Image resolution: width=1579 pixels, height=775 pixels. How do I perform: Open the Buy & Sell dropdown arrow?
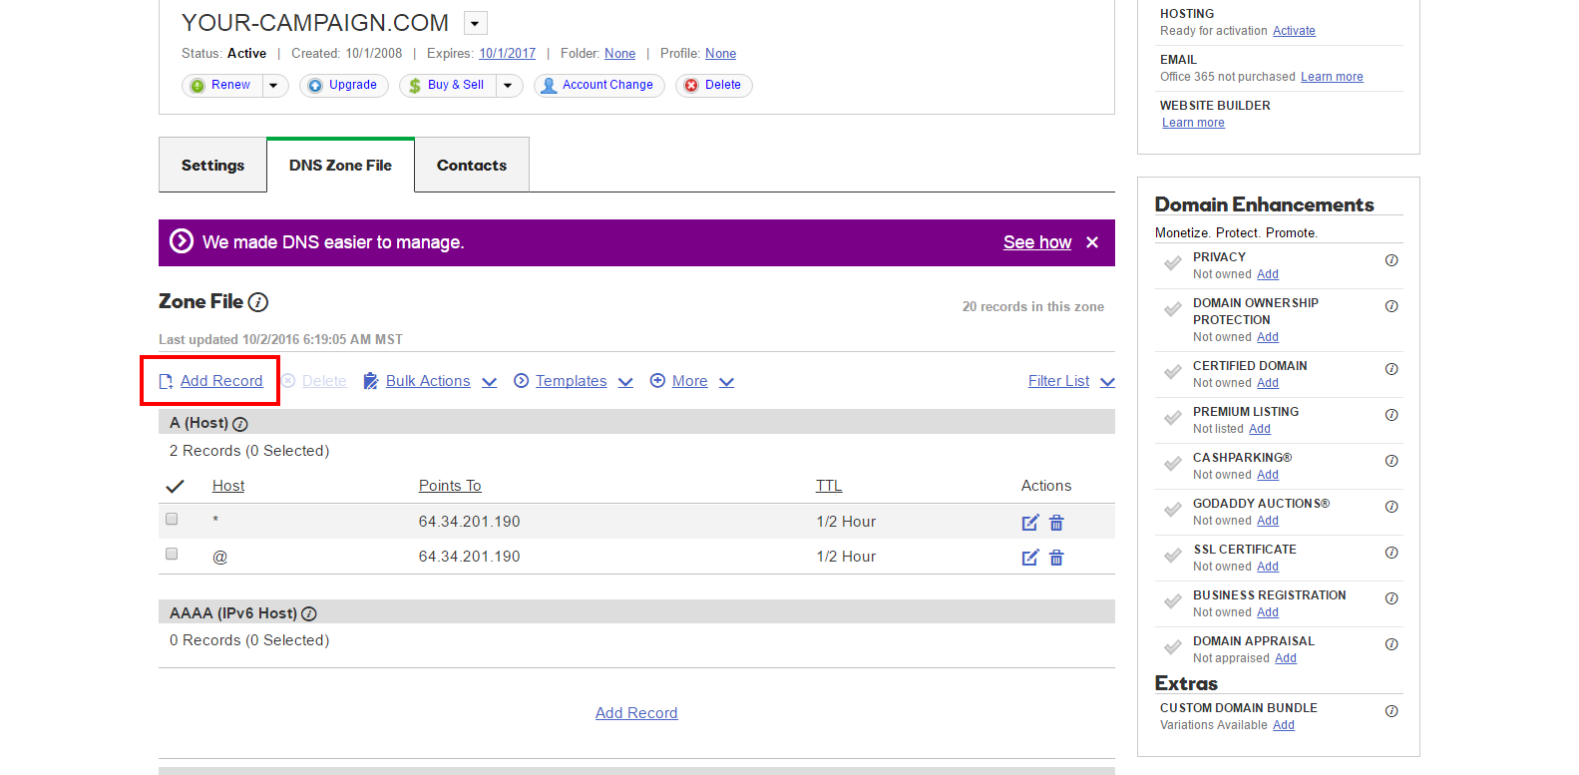tap(508, 86)
